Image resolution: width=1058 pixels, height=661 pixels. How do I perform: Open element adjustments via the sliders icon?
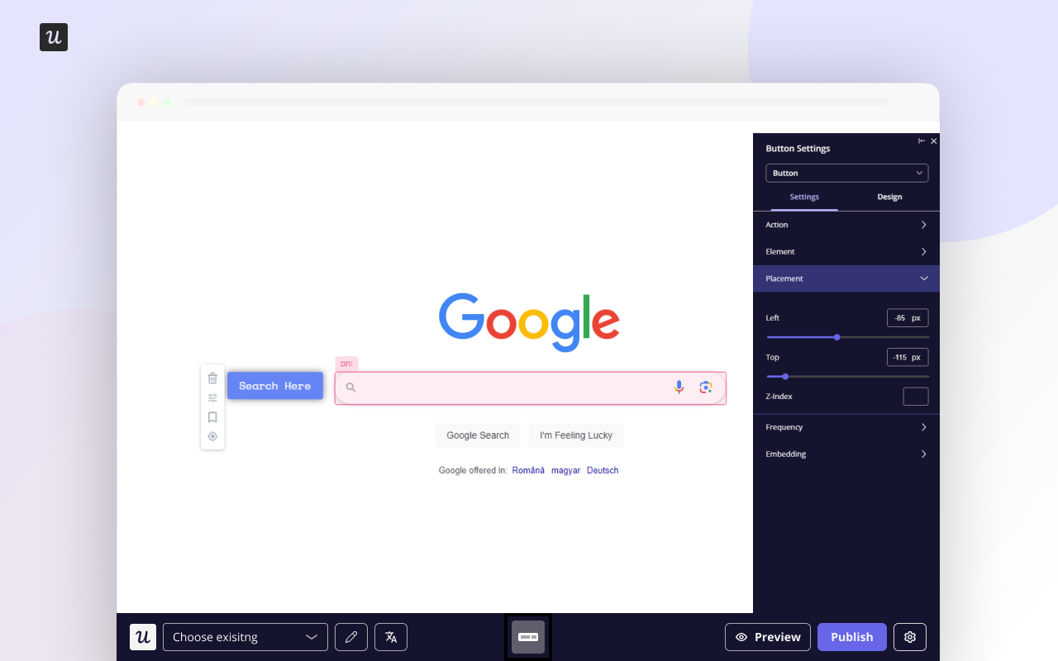(x=212, y=397)
